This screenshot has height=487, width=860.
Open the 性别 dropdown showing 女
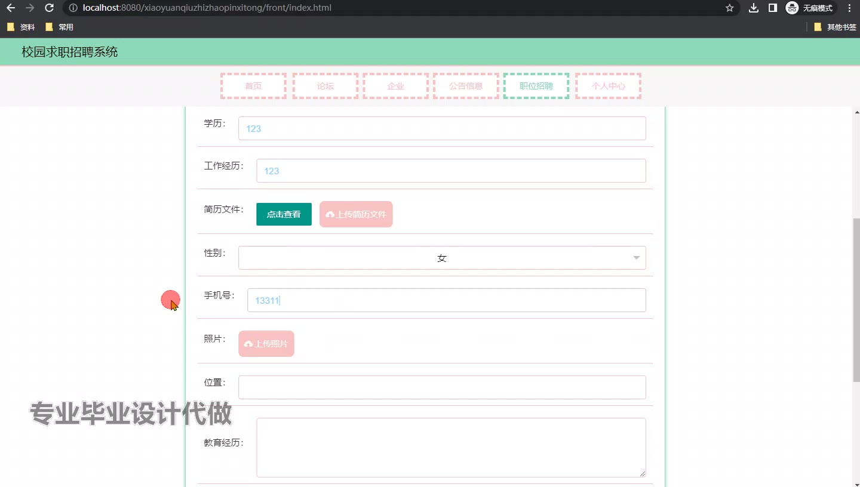click(442, 258)
